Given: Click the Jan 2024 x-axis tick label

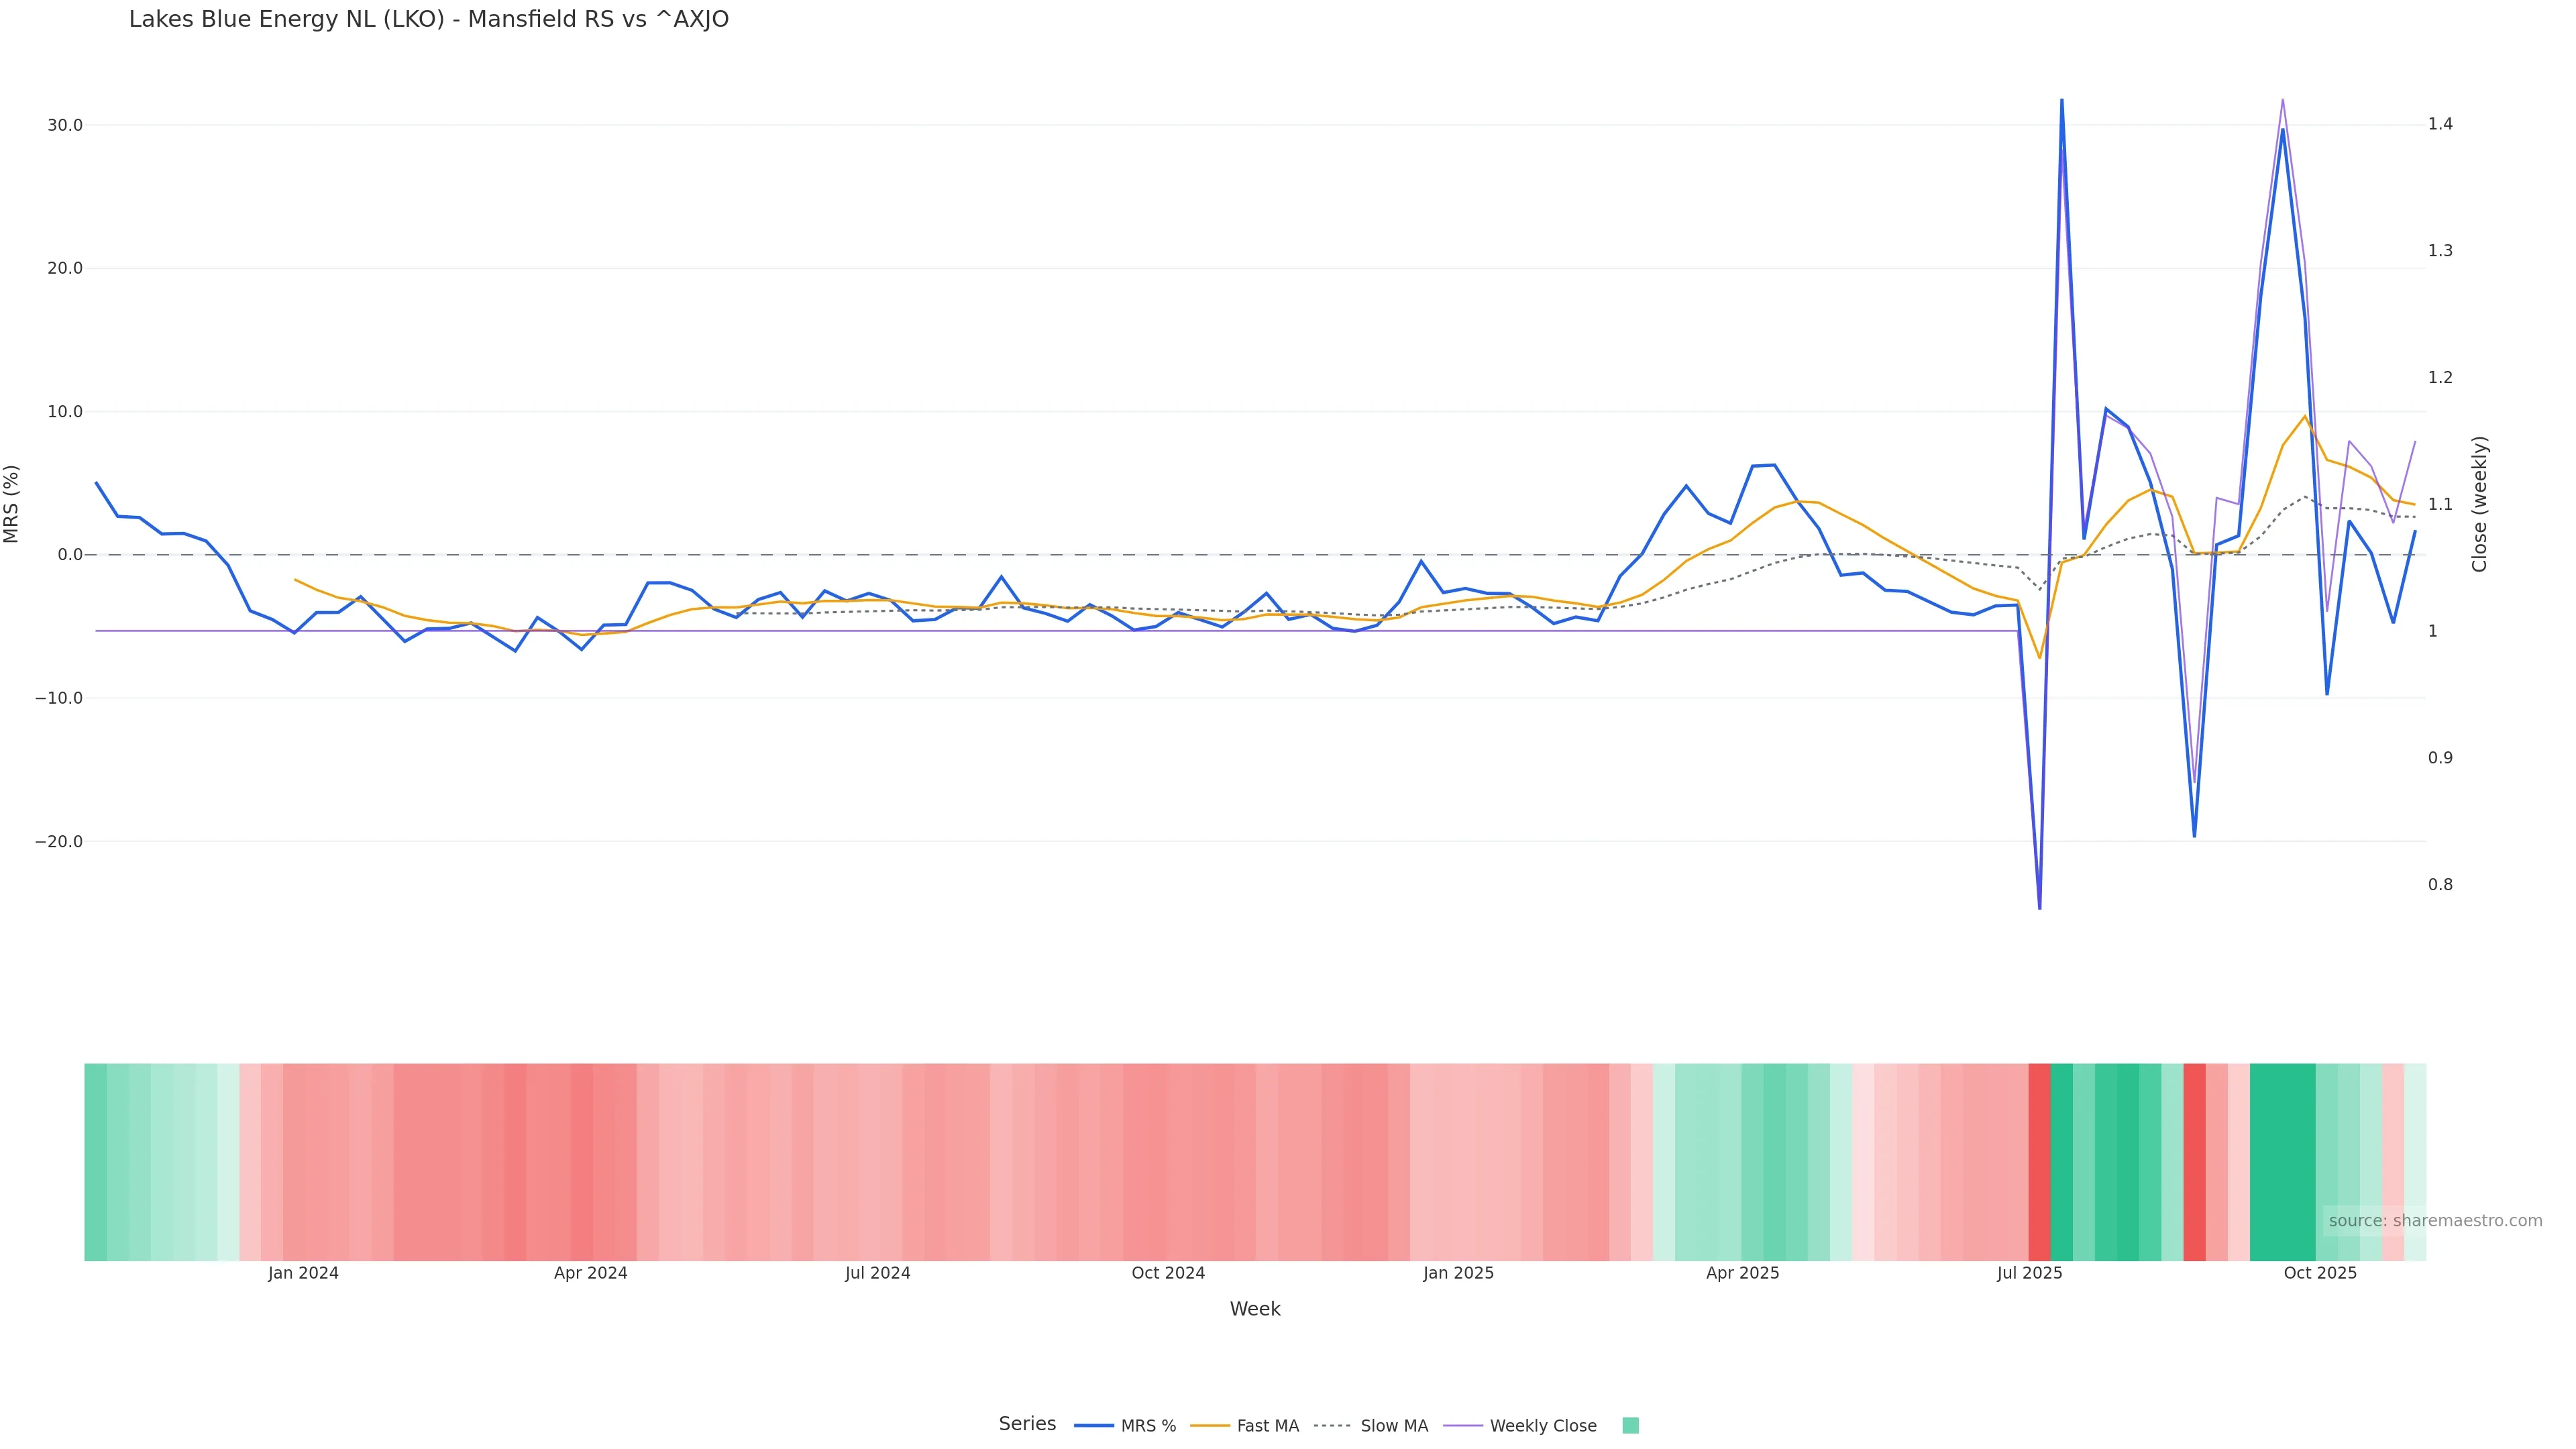Looking at the screenshot, I should [x=303, y=1273].
